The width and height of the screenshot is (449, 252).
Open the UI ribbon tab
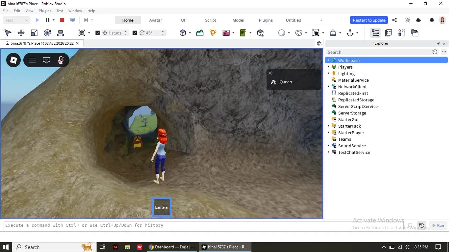coord(183,20)
